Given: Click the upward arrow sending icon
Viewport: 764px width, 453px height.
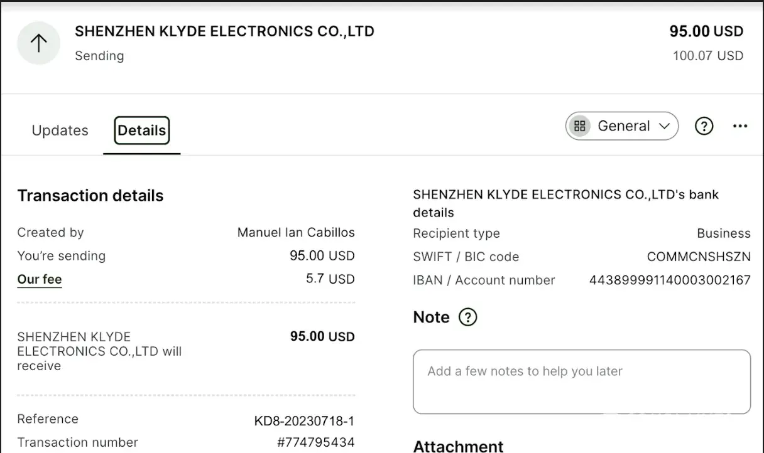Looking at the screenshot, I should 39,43.
